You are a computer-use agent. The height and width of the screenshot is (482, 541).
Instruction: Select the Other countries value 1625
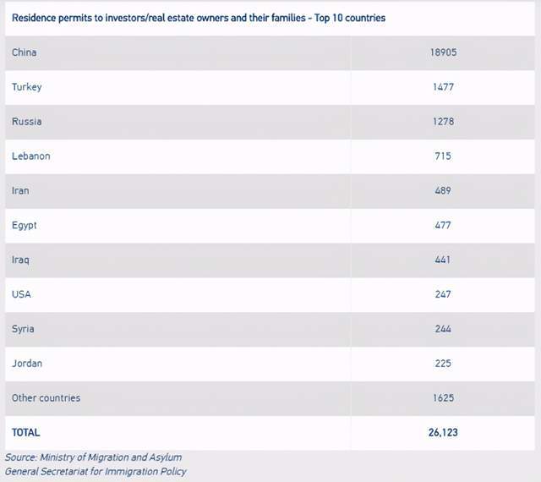coord(443,398)
